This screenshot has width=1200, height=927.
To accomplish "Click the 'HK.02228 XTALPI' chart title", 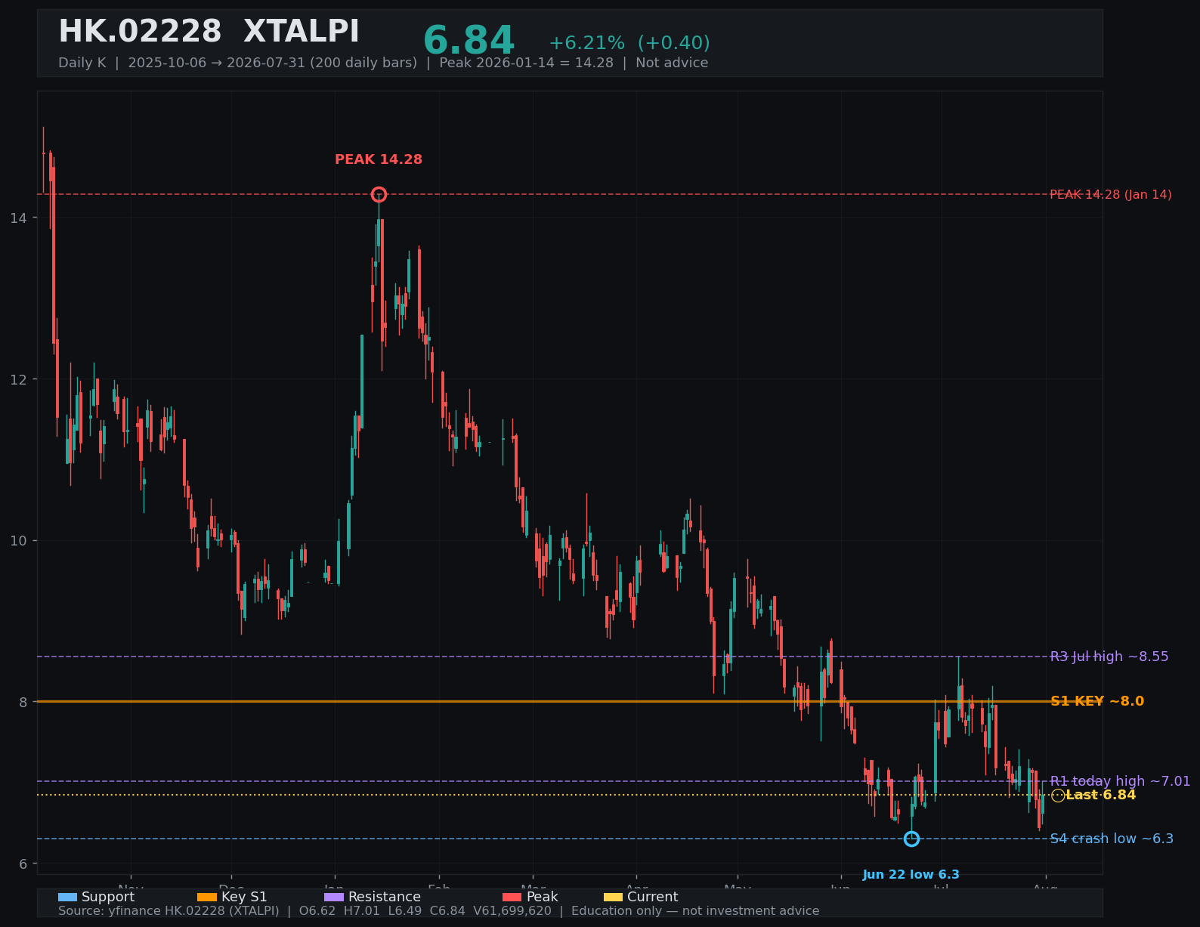I will 209,32.
